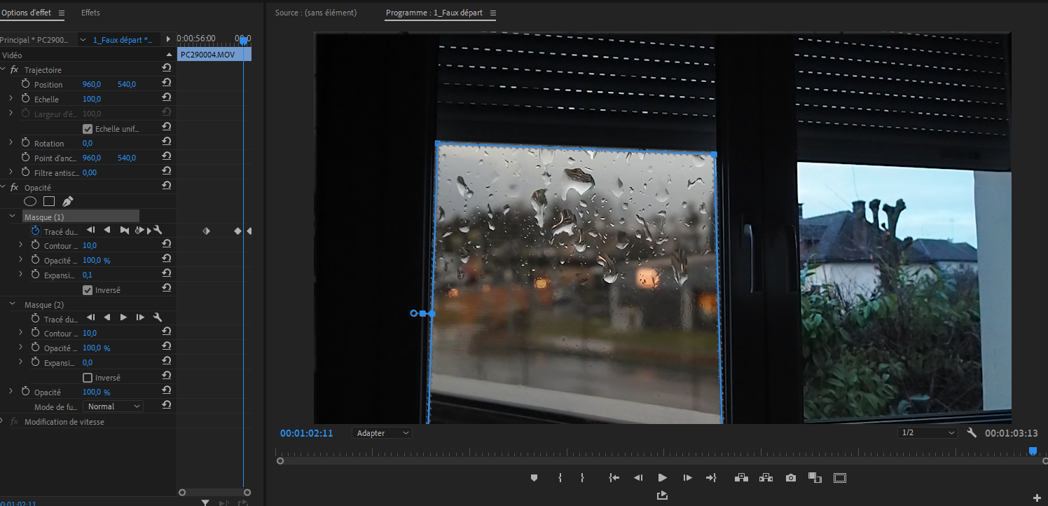Open the Source (sans élément) tab
Image resolution: width=1048 pixels, height=506 pixels.
click(315, 13)
